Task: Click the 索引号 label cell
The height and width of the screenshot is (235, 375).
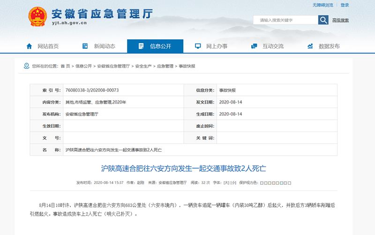Action: tap(46, 90)
